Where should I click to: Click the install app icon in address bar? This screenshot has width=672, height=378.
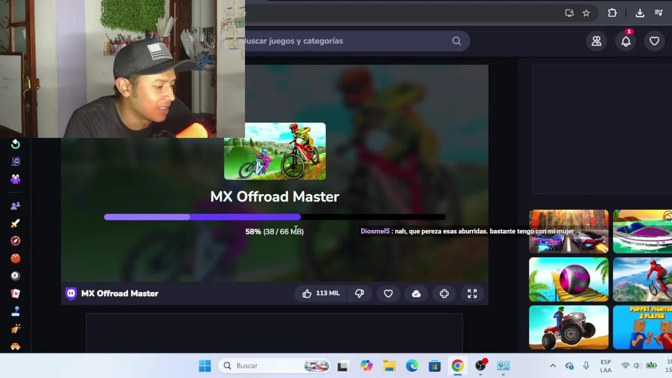[569, 13]
